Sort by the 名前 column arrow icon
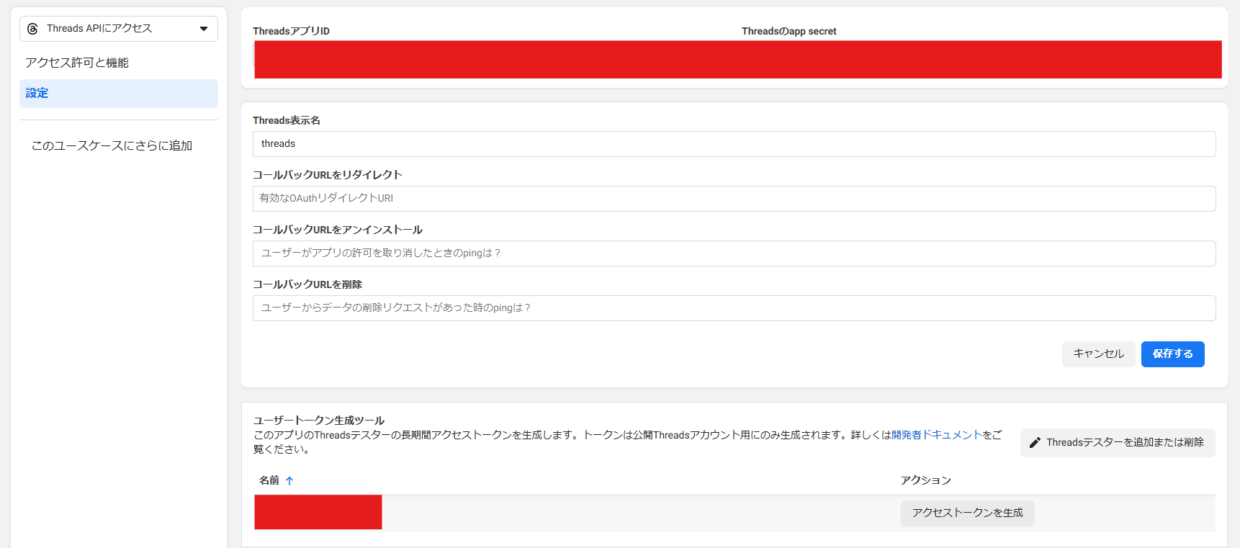The image size is (1240, 548). 289,481
